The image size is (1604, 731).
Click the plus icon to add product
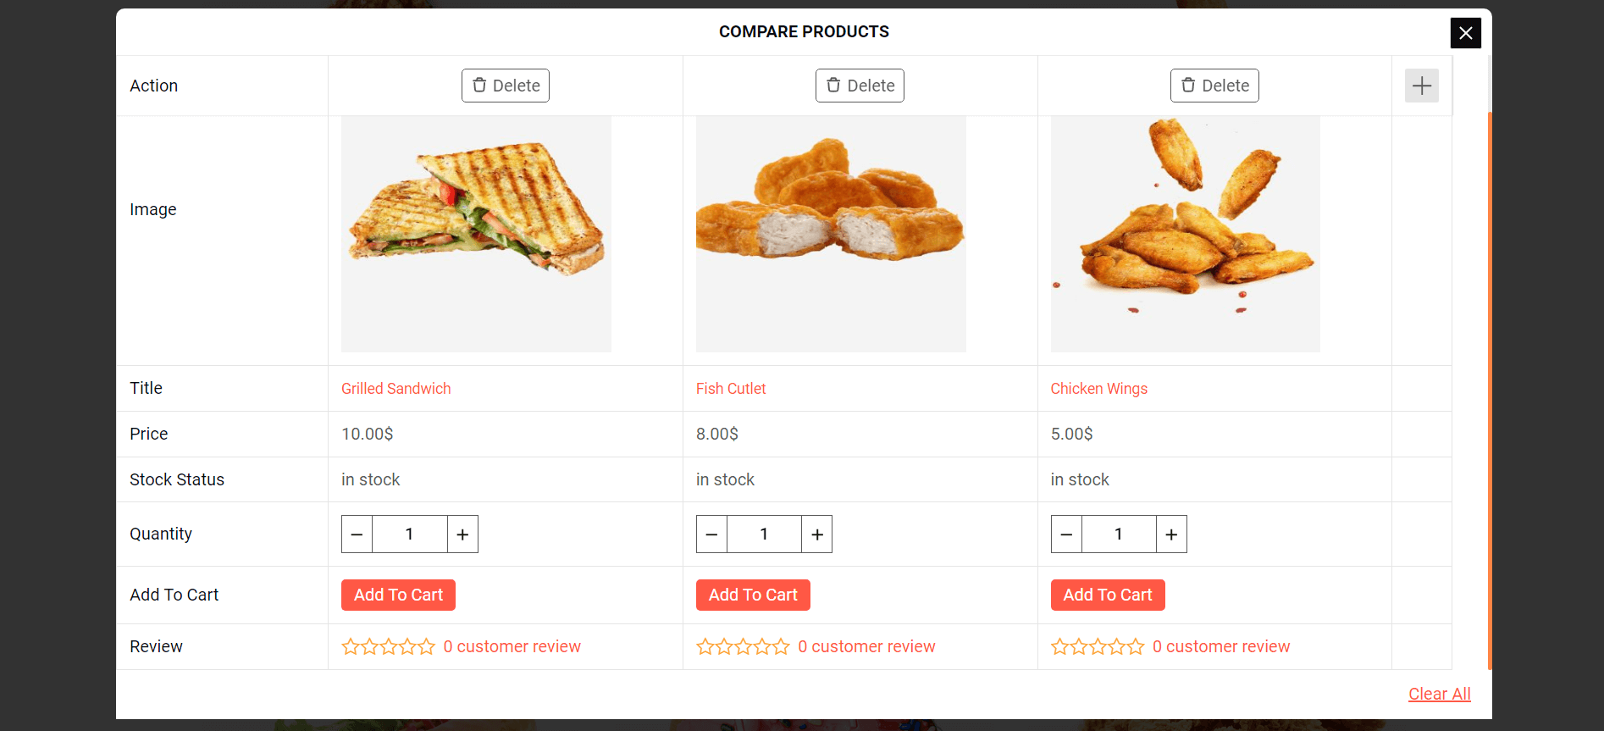(1421, 86)
